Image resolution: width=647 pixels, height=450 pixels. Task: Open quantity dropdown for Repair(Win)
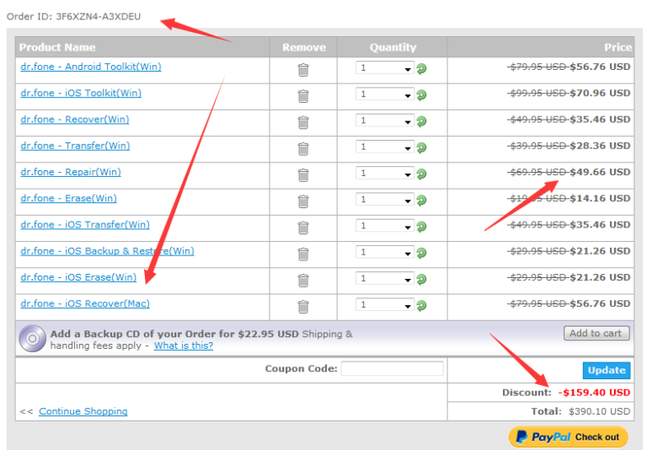385,174
